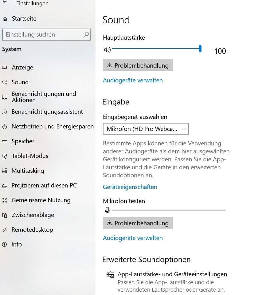Select Remotedesktop in the sidebar

32,230
